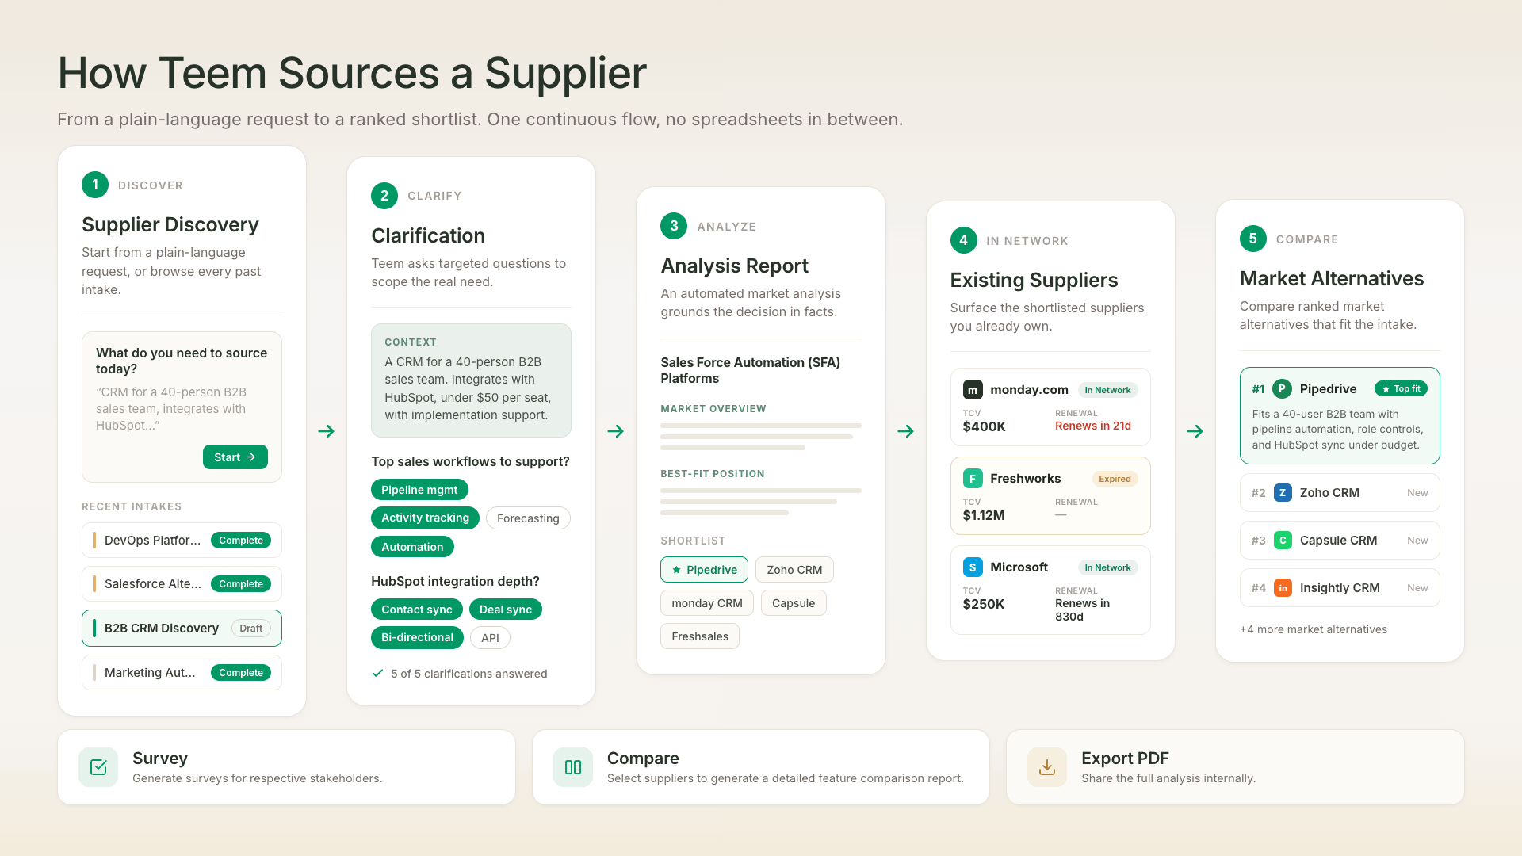Click Microsoft's In Network badge
This screenshot has height=856, width=1522.
1107,567
